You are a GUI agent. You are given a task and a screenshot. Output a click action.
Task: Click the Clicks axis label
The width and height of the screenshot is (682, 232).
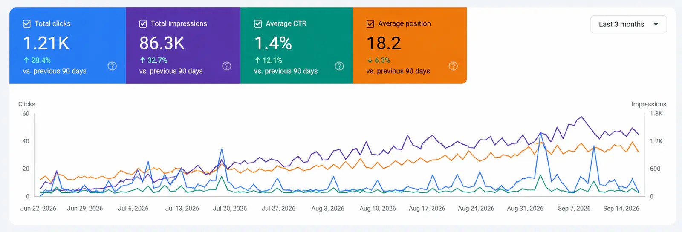click(x=26, y=104)
